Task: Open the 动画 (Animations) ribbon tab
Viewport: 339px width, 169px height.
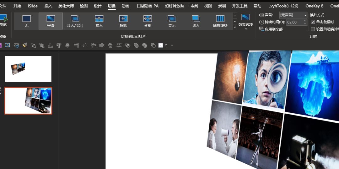Action: 125,6
